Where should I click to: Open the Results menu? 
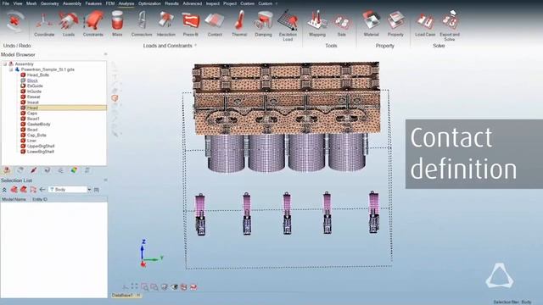(x=171, y=3)
